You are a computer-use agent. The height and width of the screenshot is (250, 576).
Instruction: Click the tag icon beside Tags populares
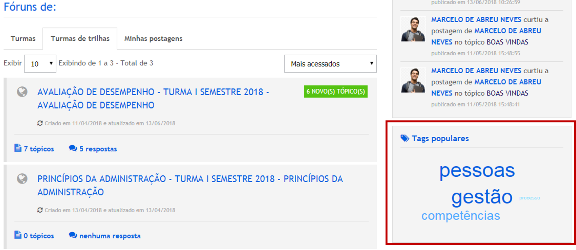pyautogui.click(x=405, y=138)
